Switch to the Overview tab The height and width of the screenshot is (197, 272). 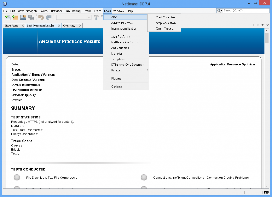69,26
